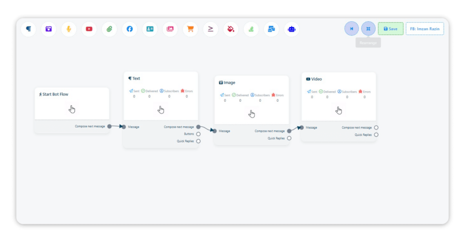This screenshot has height=242, width=465.
Task: Click the Delivered stat icon in the Video node
Action: [x=321, y=91]
